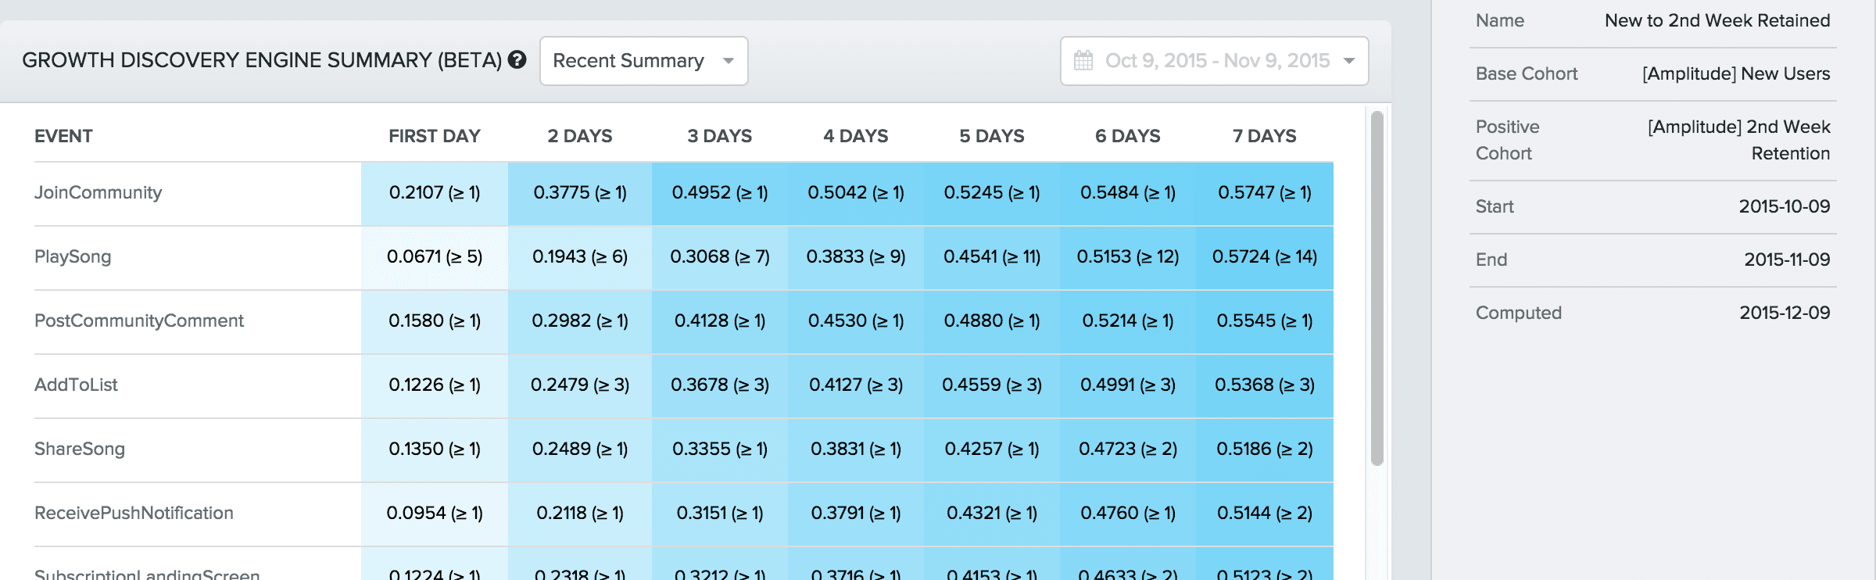Open the PostCommunityComment event
Image resolution: width=1876 pixels, height=580 pixels.
click(x=139, y=321)
